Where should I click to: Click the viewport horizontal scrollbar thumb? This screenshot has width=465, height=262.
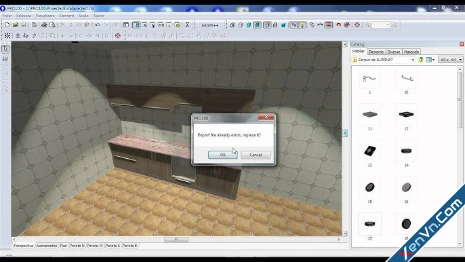click(x=176, y=240)
